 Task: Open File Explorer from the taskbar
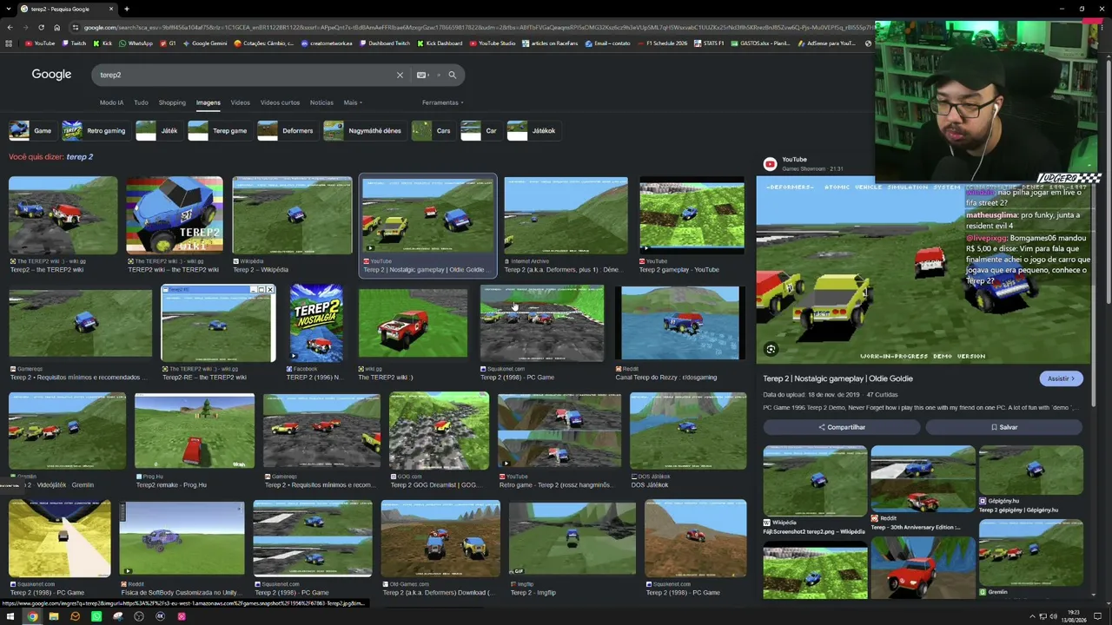coord(54,616)
